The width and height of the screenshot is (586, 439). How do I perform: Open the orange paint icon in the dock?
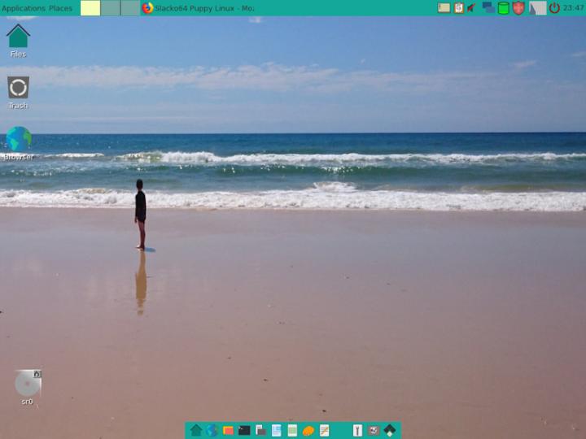[308, 430]
